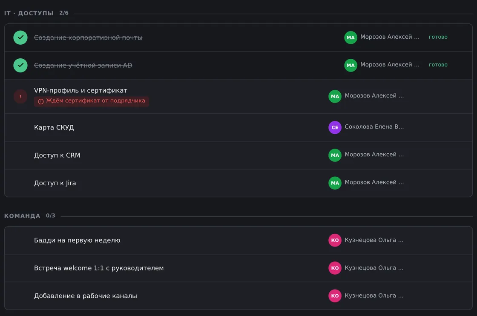Click "готово" status on the учётной записи AD row

coord(438,65)
